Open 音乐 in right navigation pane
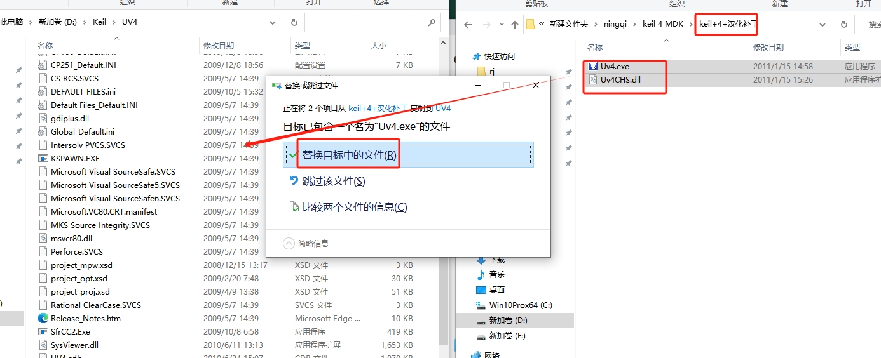Screen dimensions: 881x358 [497, 274]
